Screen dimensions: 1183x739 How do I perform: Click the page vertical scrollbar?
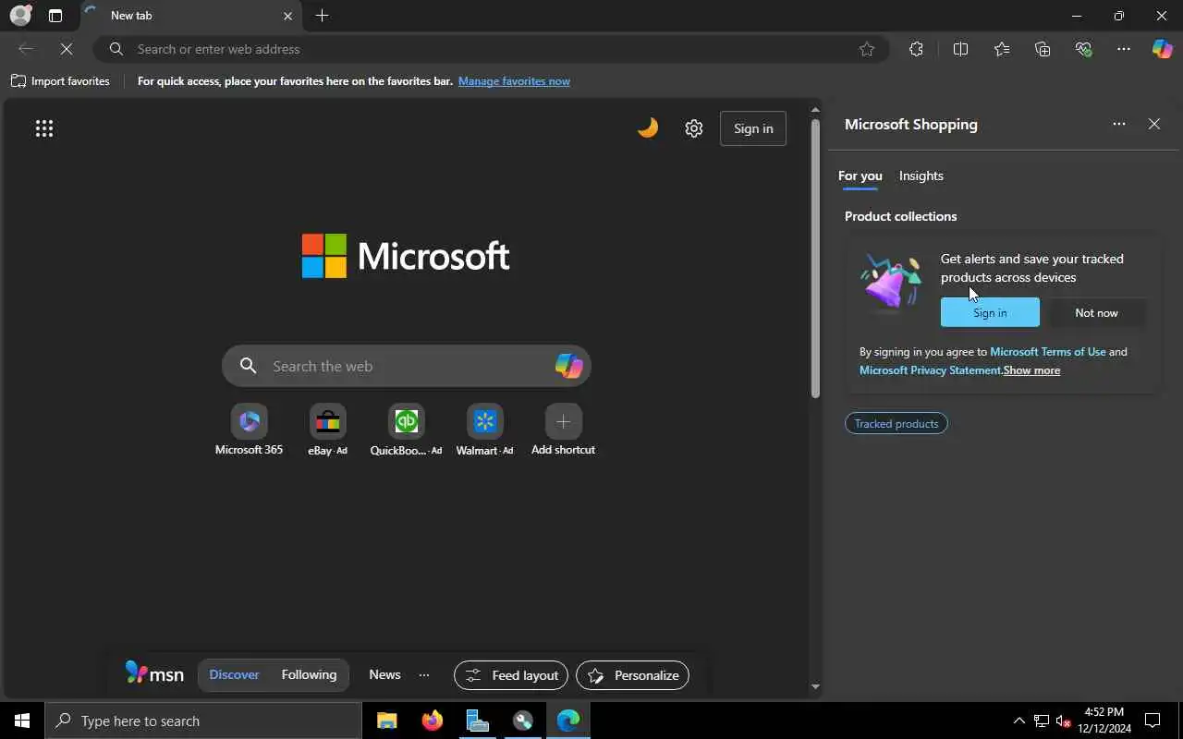815,259
